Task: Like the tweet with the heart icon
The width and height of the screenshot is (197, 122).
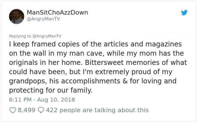Action: pos(13,110)
